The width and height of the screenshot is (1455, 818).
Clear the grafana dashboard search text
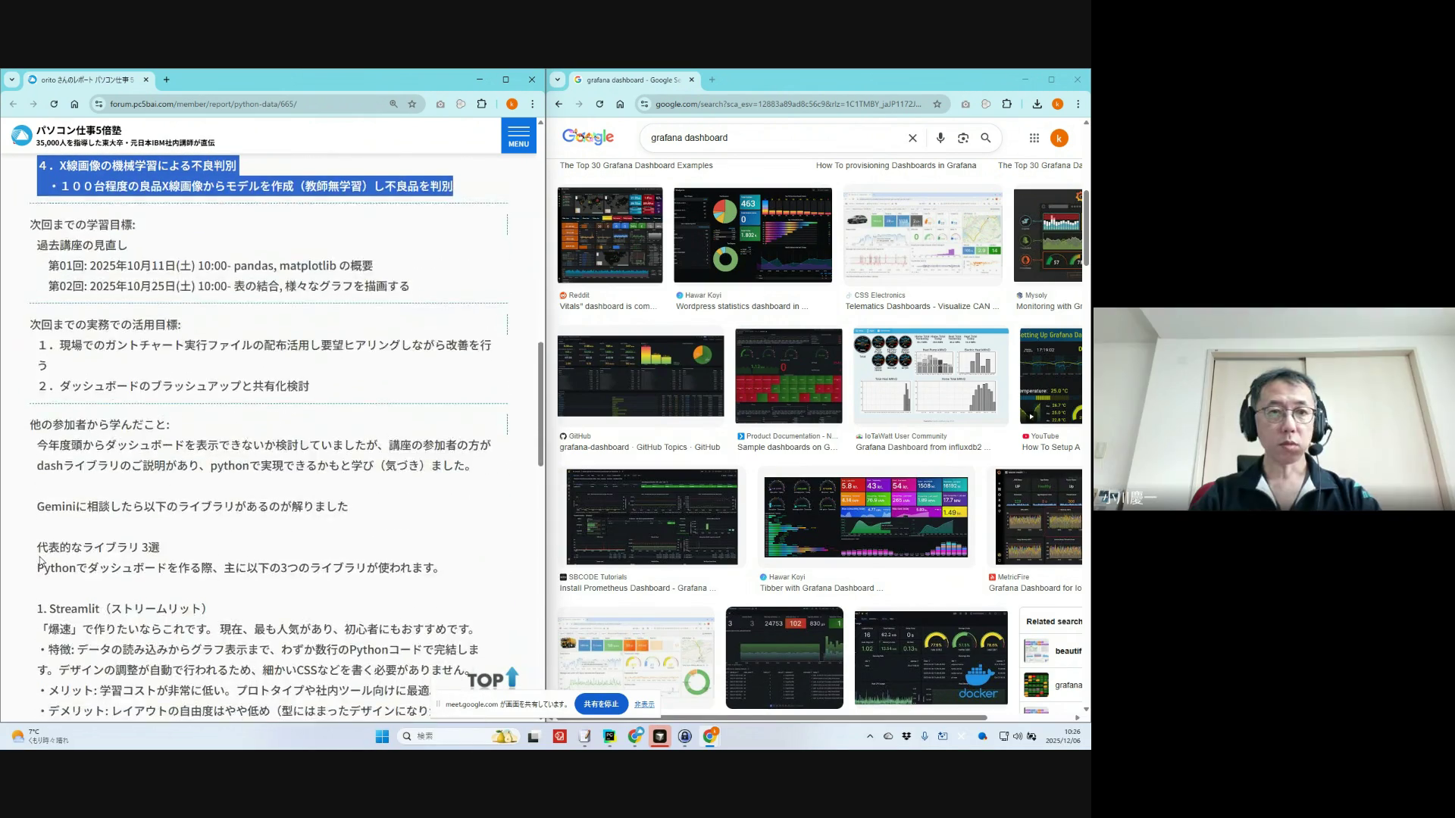pos(912,138)
